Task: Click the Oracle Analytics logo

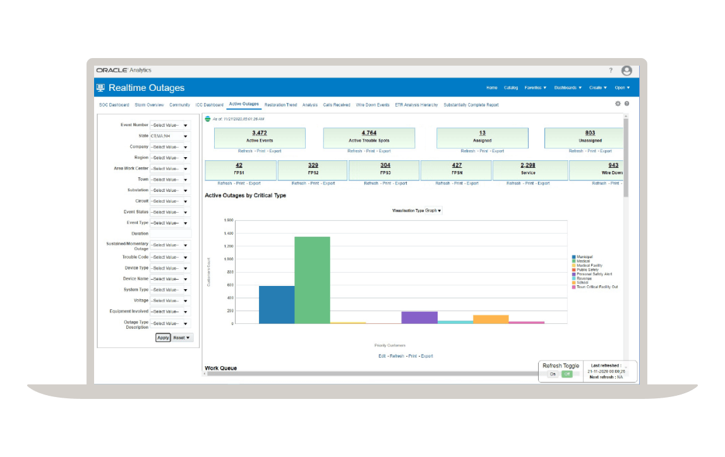Action: [113, 70]
